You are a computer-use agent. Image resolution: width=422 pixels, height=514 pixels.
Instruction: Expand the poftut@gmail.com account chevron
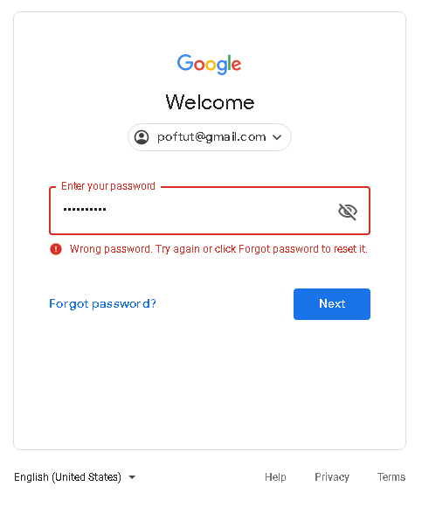point(277,137)
